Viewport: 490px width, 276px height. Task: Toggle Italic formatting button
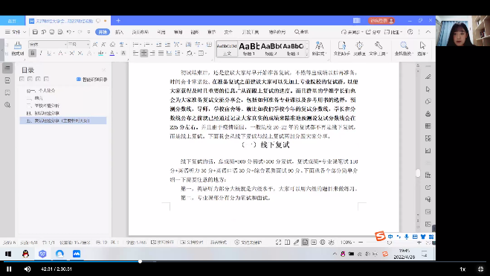[41, 53]
